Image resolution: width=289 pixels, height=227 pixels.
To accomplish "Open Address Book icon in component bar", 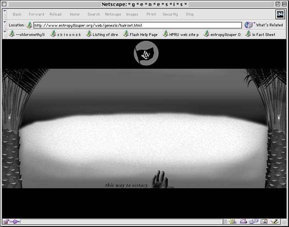I will click(x=264, y=221).
